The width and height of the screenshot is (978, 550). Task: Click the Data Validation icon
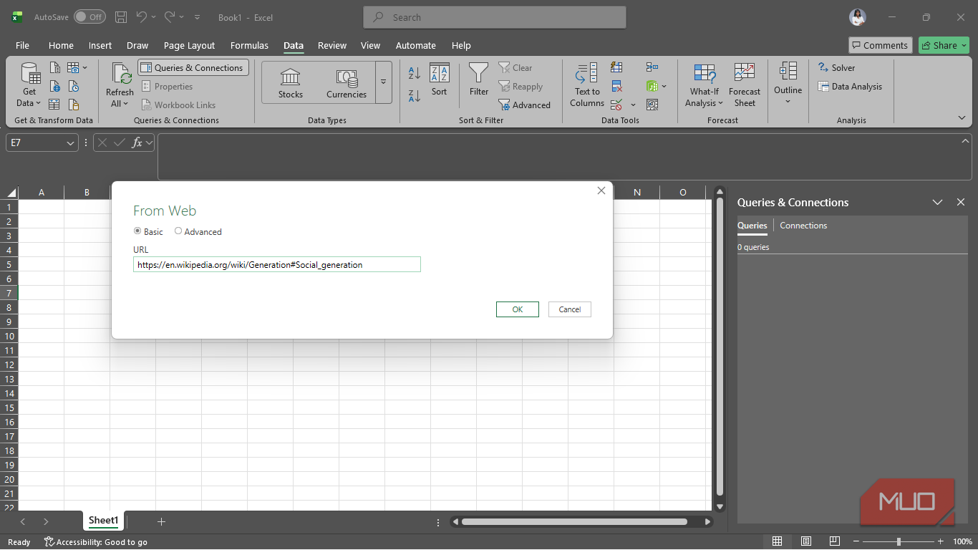pos(616,105)
